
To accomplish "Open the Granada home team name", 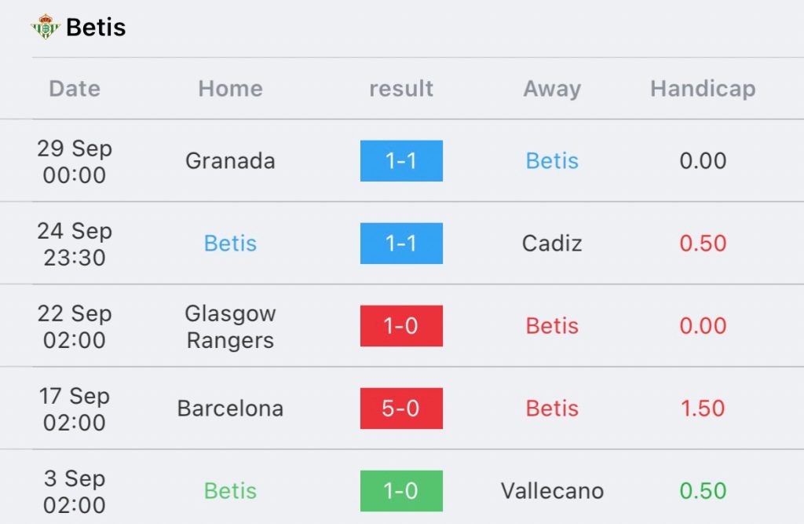I will click(230, 161).
